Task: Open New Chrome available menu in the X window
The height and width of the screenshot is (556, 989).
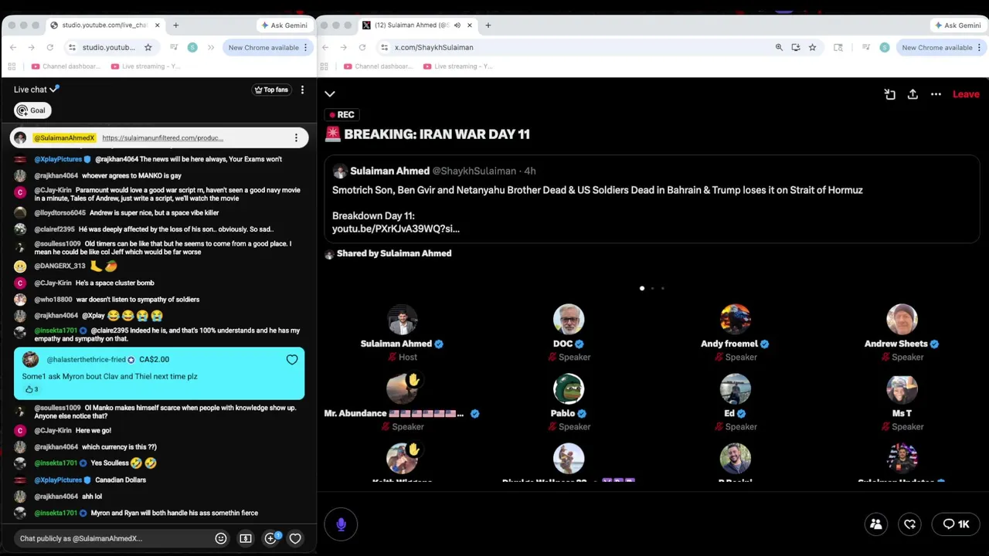Action: (942, 47)
